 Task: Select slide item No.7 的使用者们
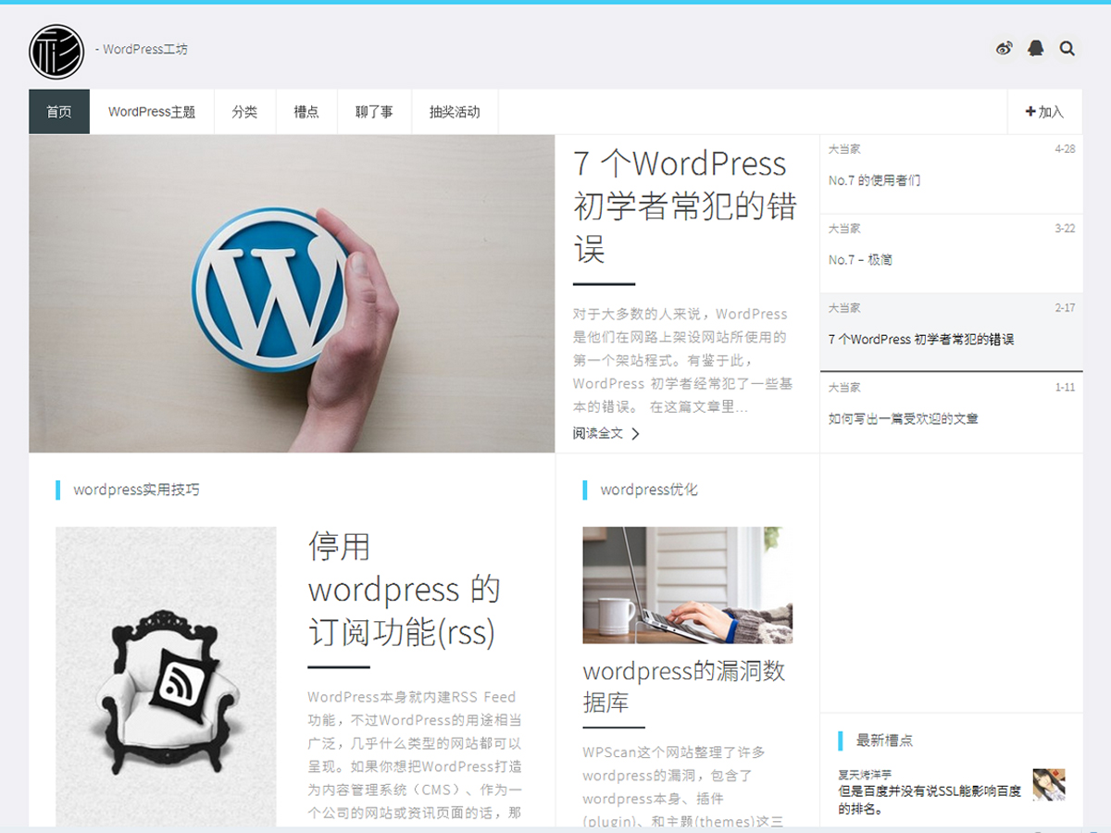coord(951,174)
